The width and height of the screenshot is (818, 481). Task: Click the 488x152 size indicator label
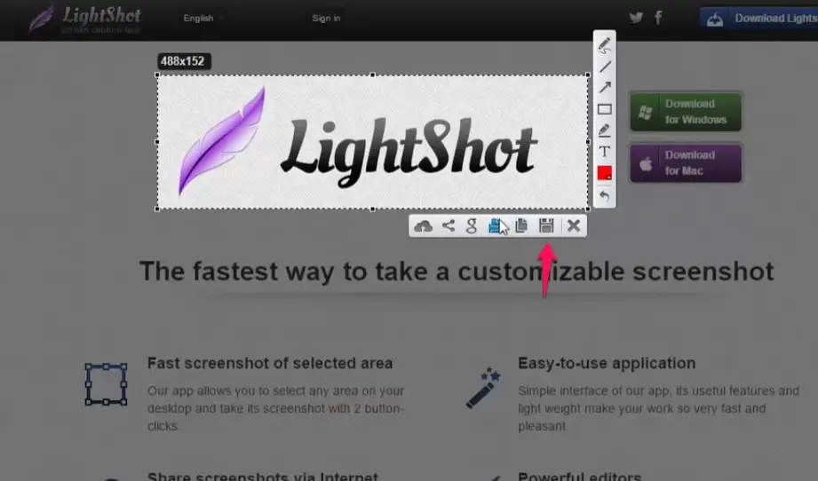click(x=183, y=61)
